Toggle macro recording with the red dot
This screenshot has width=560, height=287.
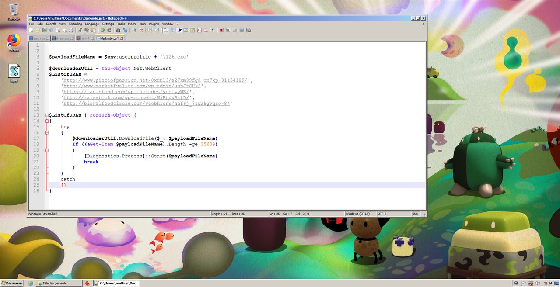click(221, 30)
